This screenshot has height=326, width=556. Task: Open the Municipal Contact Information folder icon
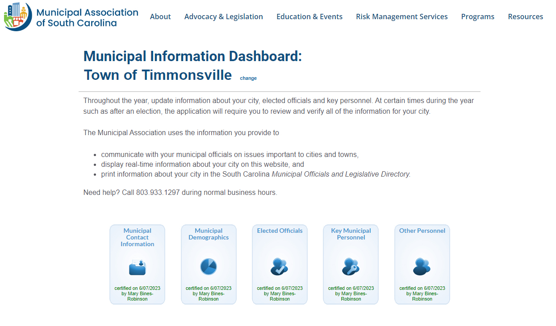pyautogui.click(x=137, y=267)
